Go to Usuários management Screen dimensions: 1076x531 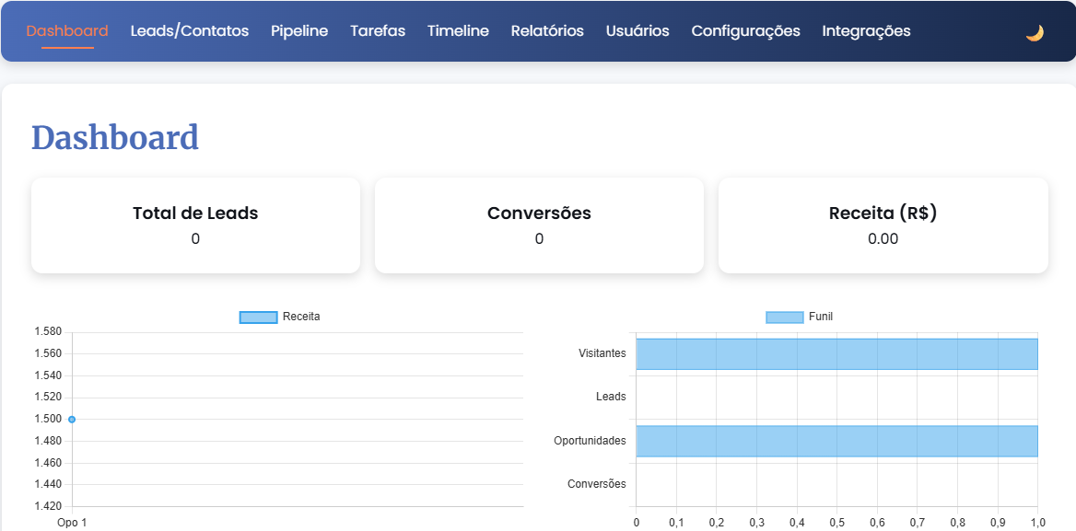[x=637, y=30]
